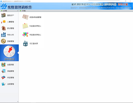Select the 领导查询 red figure icon
The height and width of the screenshot is (103, 133).
click(x=9, y=51)
